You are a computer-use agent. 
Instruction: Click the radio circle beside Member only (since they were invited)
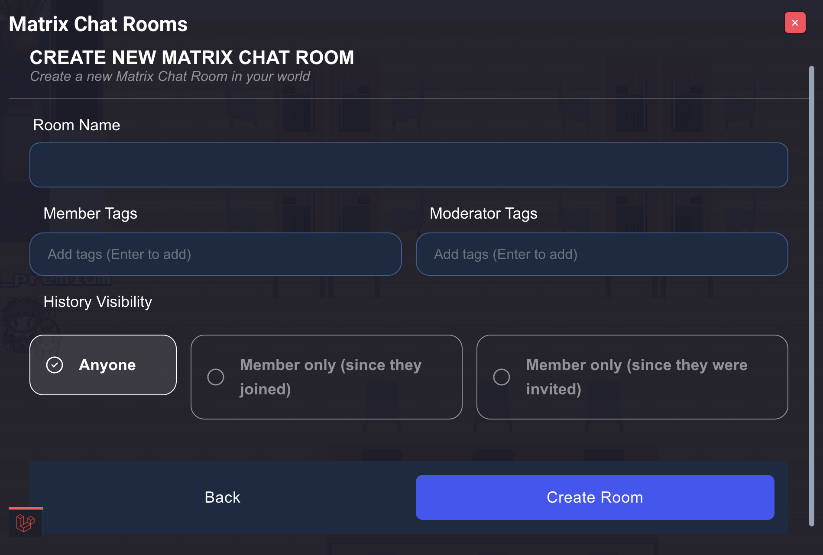[x=501, y=377]
